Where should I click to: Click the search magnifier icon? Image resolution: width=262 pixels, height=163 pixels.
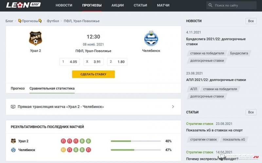pyautogui.click(x=210, y=5)
